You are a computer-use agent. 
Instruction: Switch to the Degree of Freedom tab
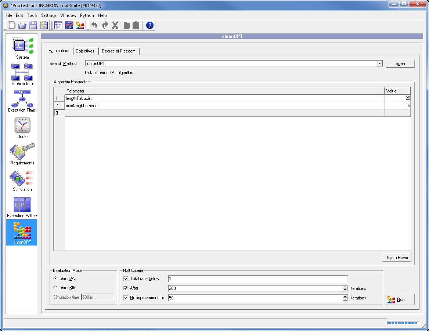(119, 51)
